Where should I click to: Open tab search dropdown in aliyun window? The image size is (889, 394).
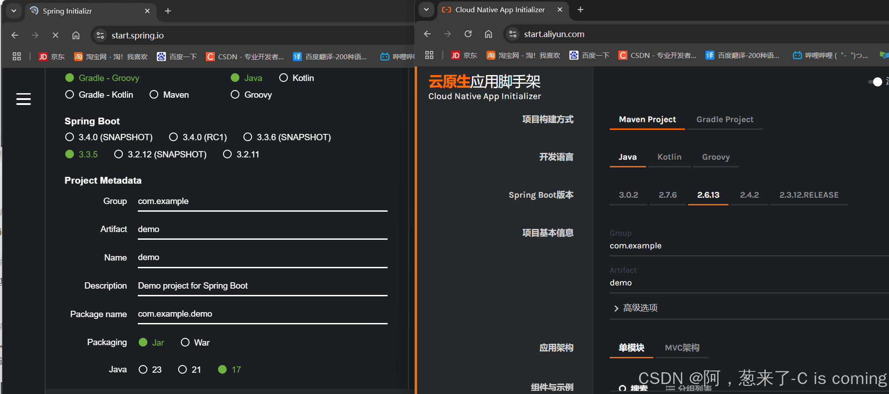[426, 9]
